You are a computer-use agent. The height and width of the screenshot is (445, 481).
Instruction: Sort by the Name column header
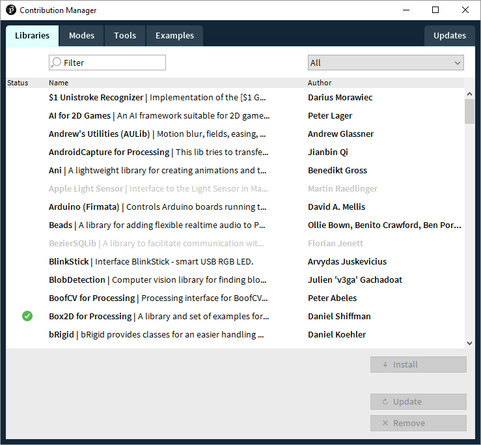point(59,83)
